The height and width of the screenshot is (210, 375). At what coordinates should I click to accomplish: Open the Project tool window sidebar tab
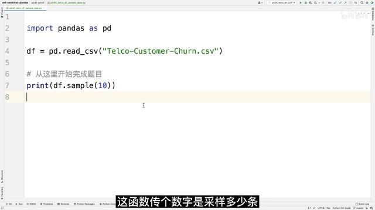click(2, 12)
